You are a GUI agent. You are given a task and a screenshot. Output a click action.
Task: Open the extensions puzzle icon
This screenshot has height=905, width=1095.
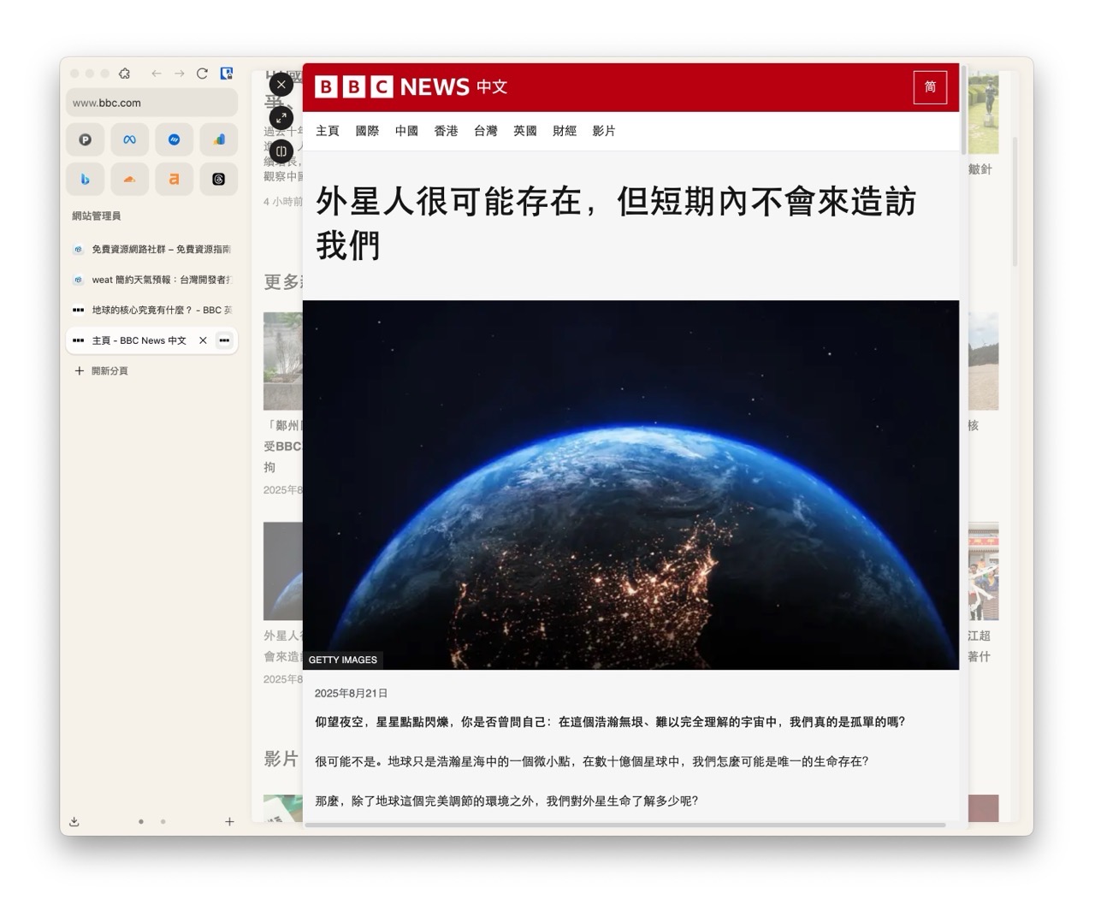(x=125, y=74)
